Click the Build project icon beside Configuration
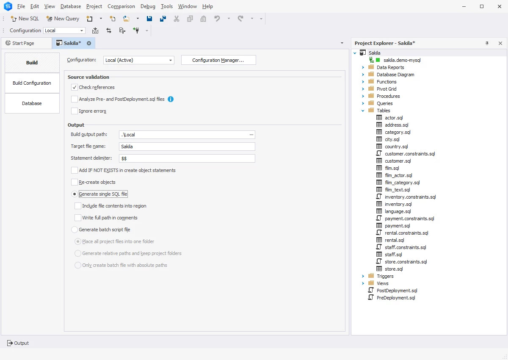Screen dimensions: 508x360 (95, 30)
